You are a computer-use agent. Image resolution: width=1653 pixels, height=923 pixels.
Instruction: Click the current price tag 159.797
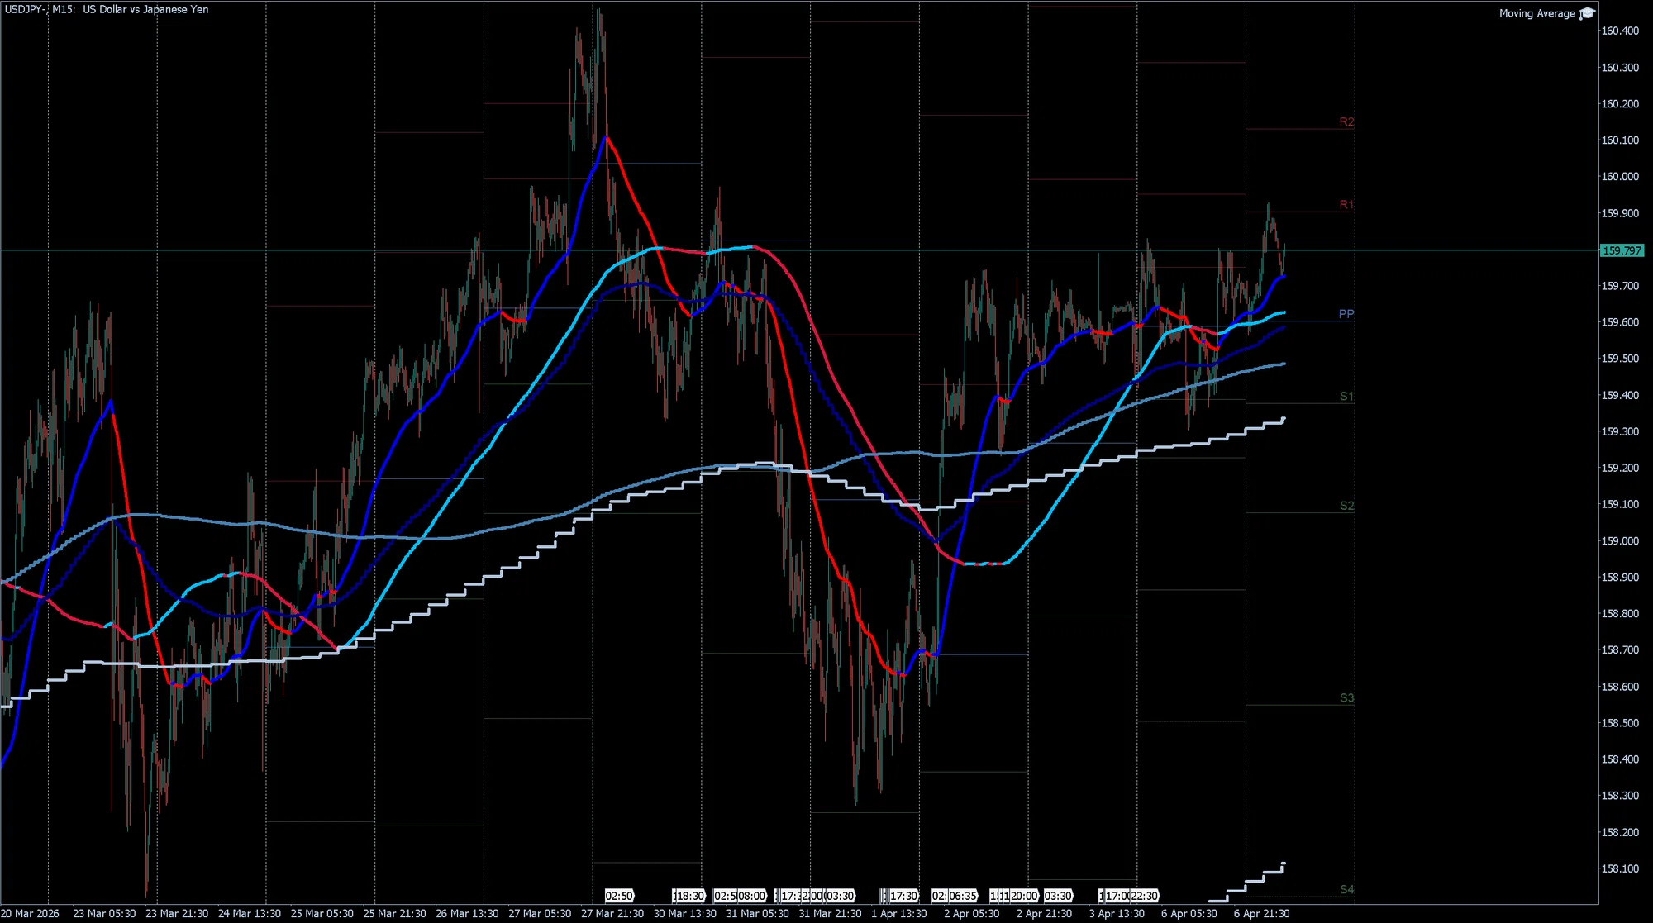[x=1622, y=250]
